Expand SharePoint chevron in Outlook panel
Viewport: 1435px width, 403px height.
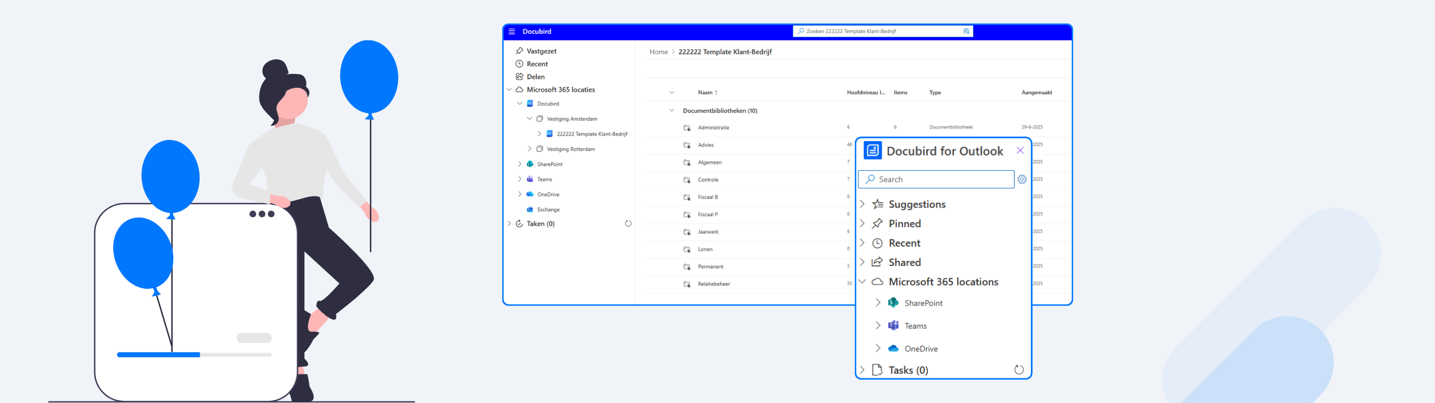(878, 303)
